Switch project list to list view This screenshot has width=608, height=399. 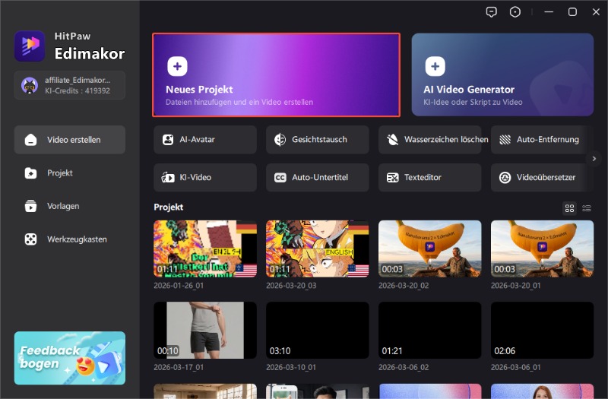tap(587, 207)
